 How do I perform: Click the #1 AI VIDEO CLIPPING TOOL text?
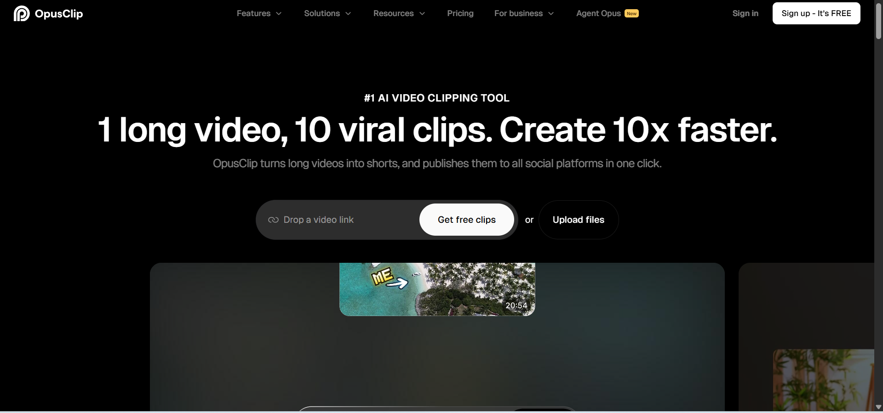pyautogui.click(x=437, y=98)
